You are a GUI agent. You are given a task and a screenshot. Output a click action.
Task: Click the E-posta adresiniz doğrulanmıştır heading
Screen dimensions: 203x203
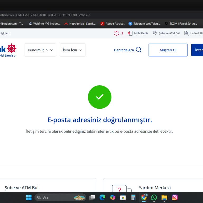(x=100, y=120)
